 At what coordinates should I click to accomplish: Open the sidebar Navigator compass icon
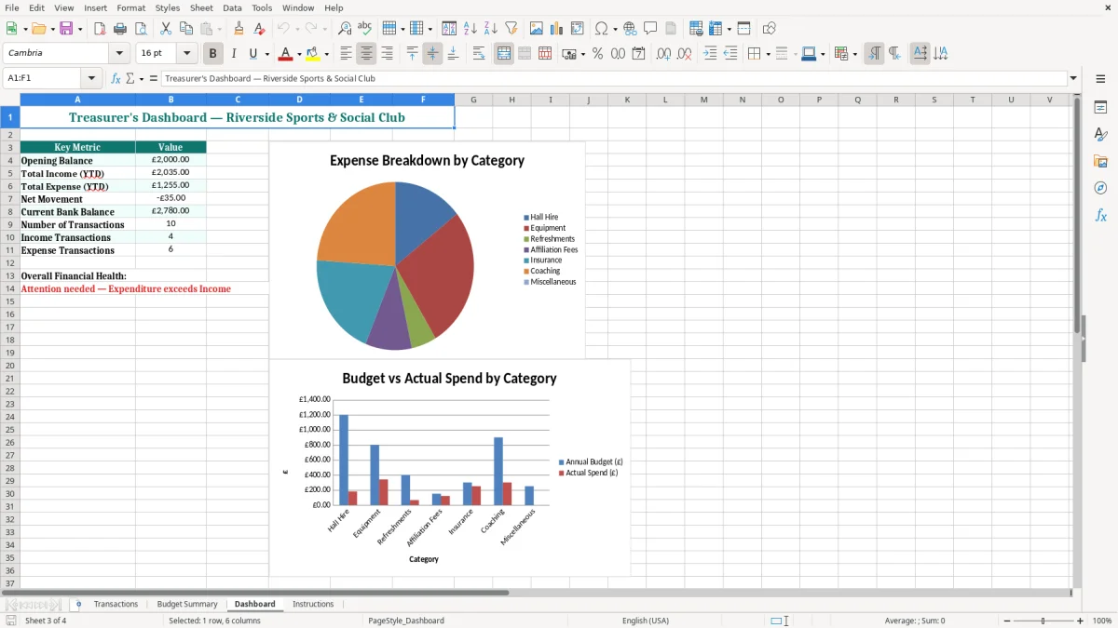(1100, 189)
